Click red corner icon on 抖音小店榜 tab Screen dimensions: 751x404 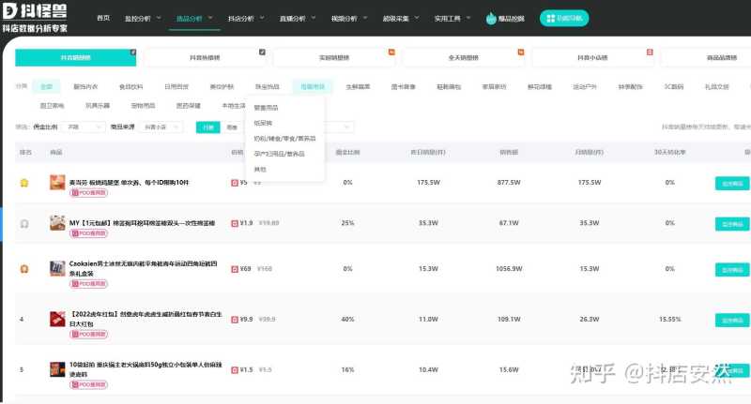click(650, 52)
